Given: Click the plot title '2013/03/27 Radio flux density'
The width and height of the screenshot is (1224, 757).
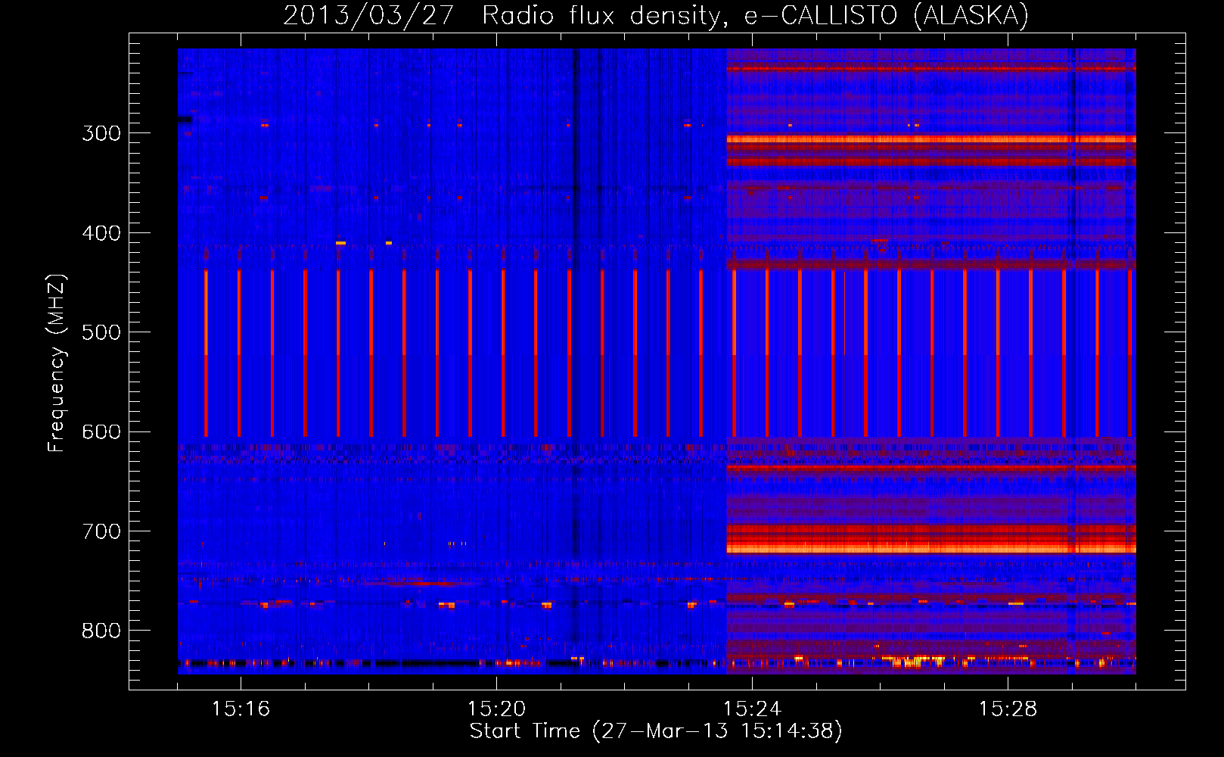Looking at the screenshot, I should (656, 15).
